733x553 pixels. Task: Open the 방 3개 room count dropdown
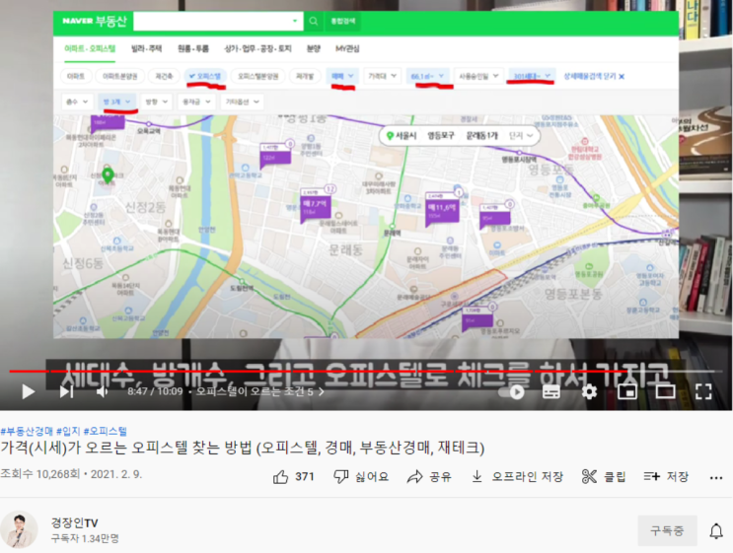pos(116,102)
